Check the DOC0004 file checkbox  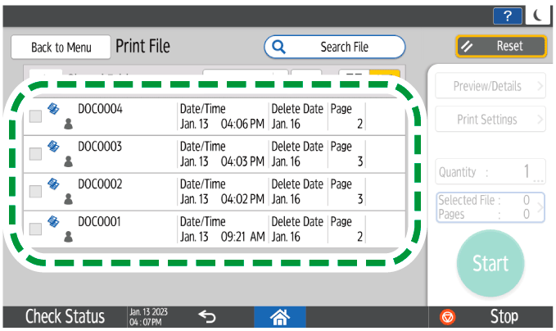(x=35, y=117)
